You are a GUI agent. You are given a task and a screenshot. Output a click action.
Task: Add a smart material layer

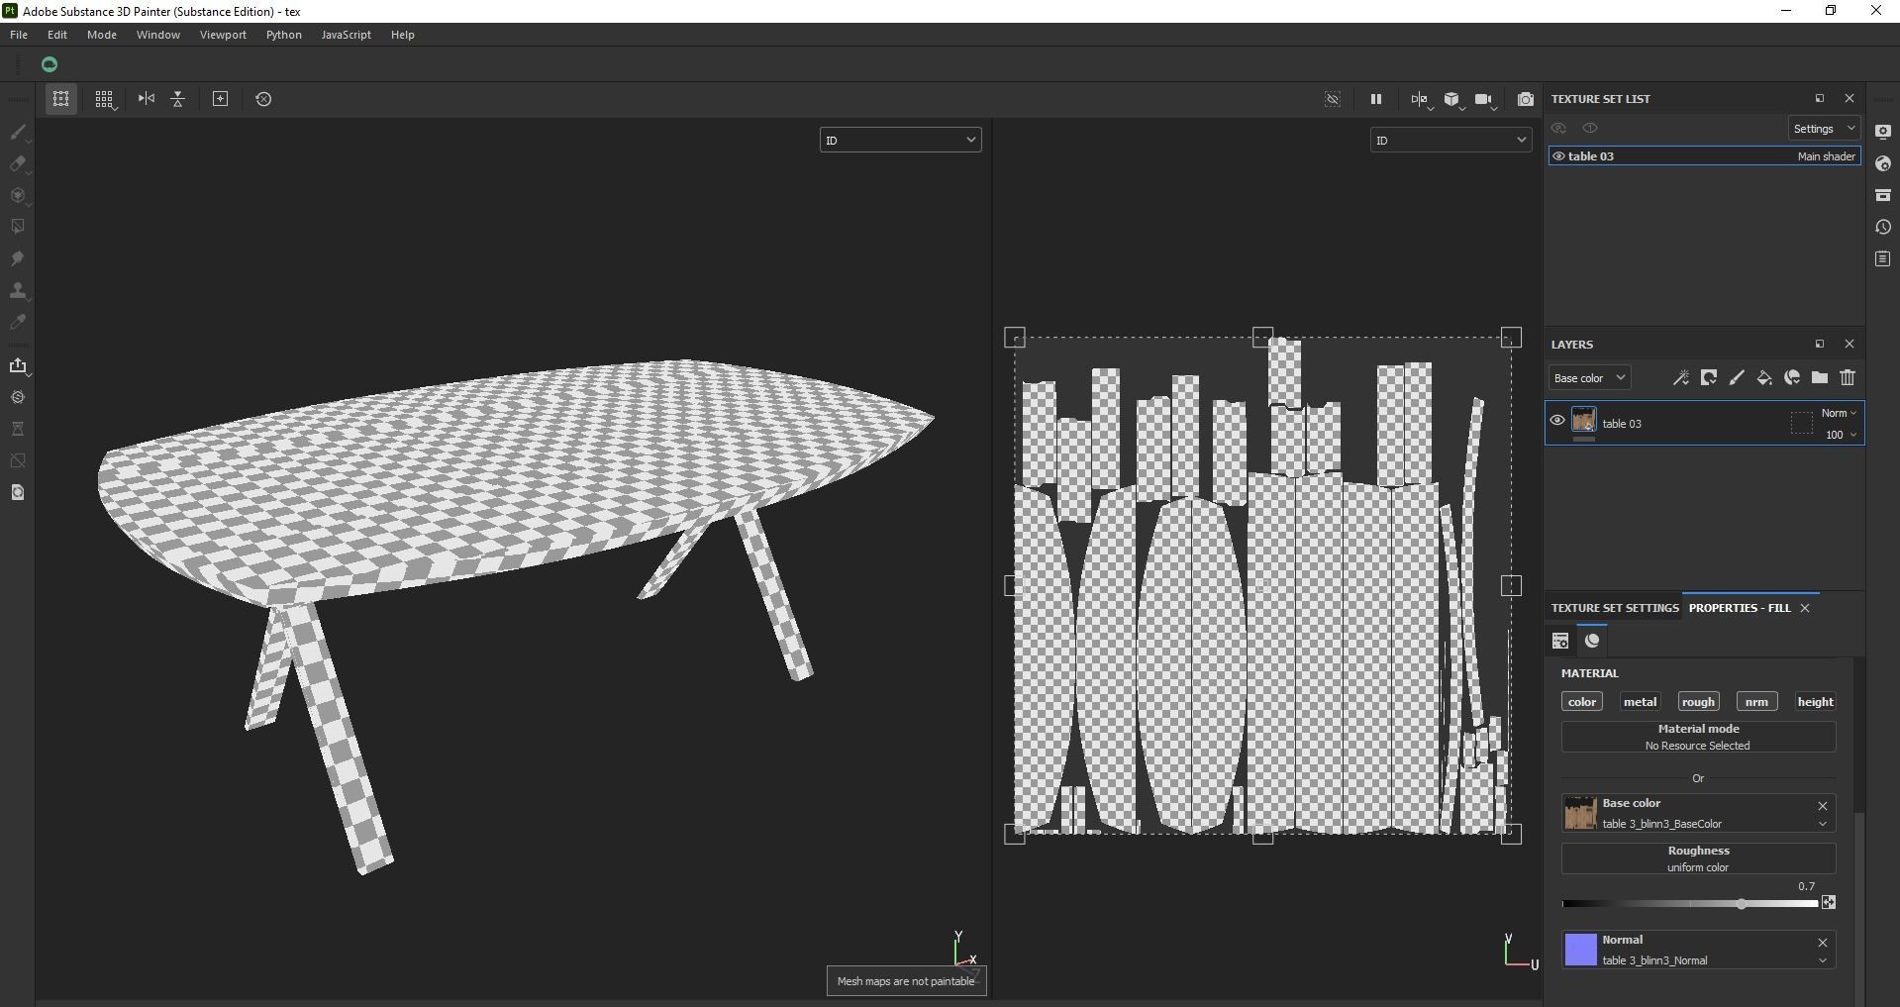1792,378
